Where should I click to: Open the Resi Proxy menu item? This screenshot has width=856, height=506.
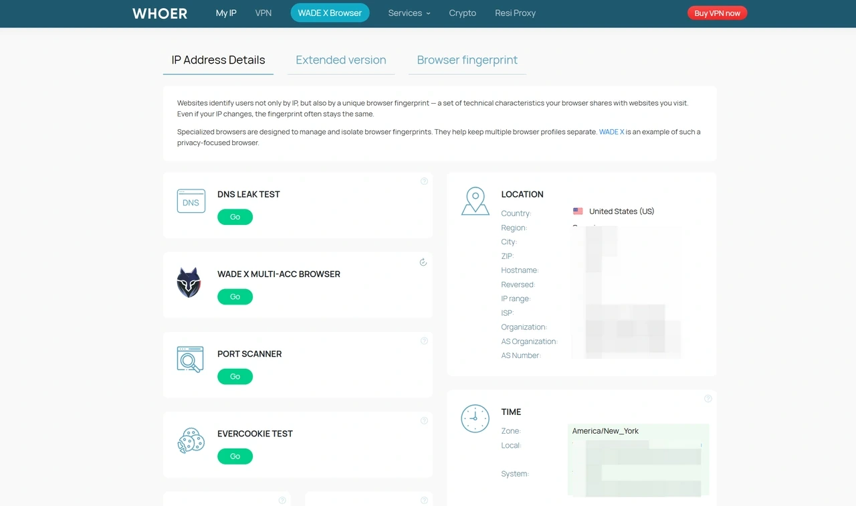(515, 13)
